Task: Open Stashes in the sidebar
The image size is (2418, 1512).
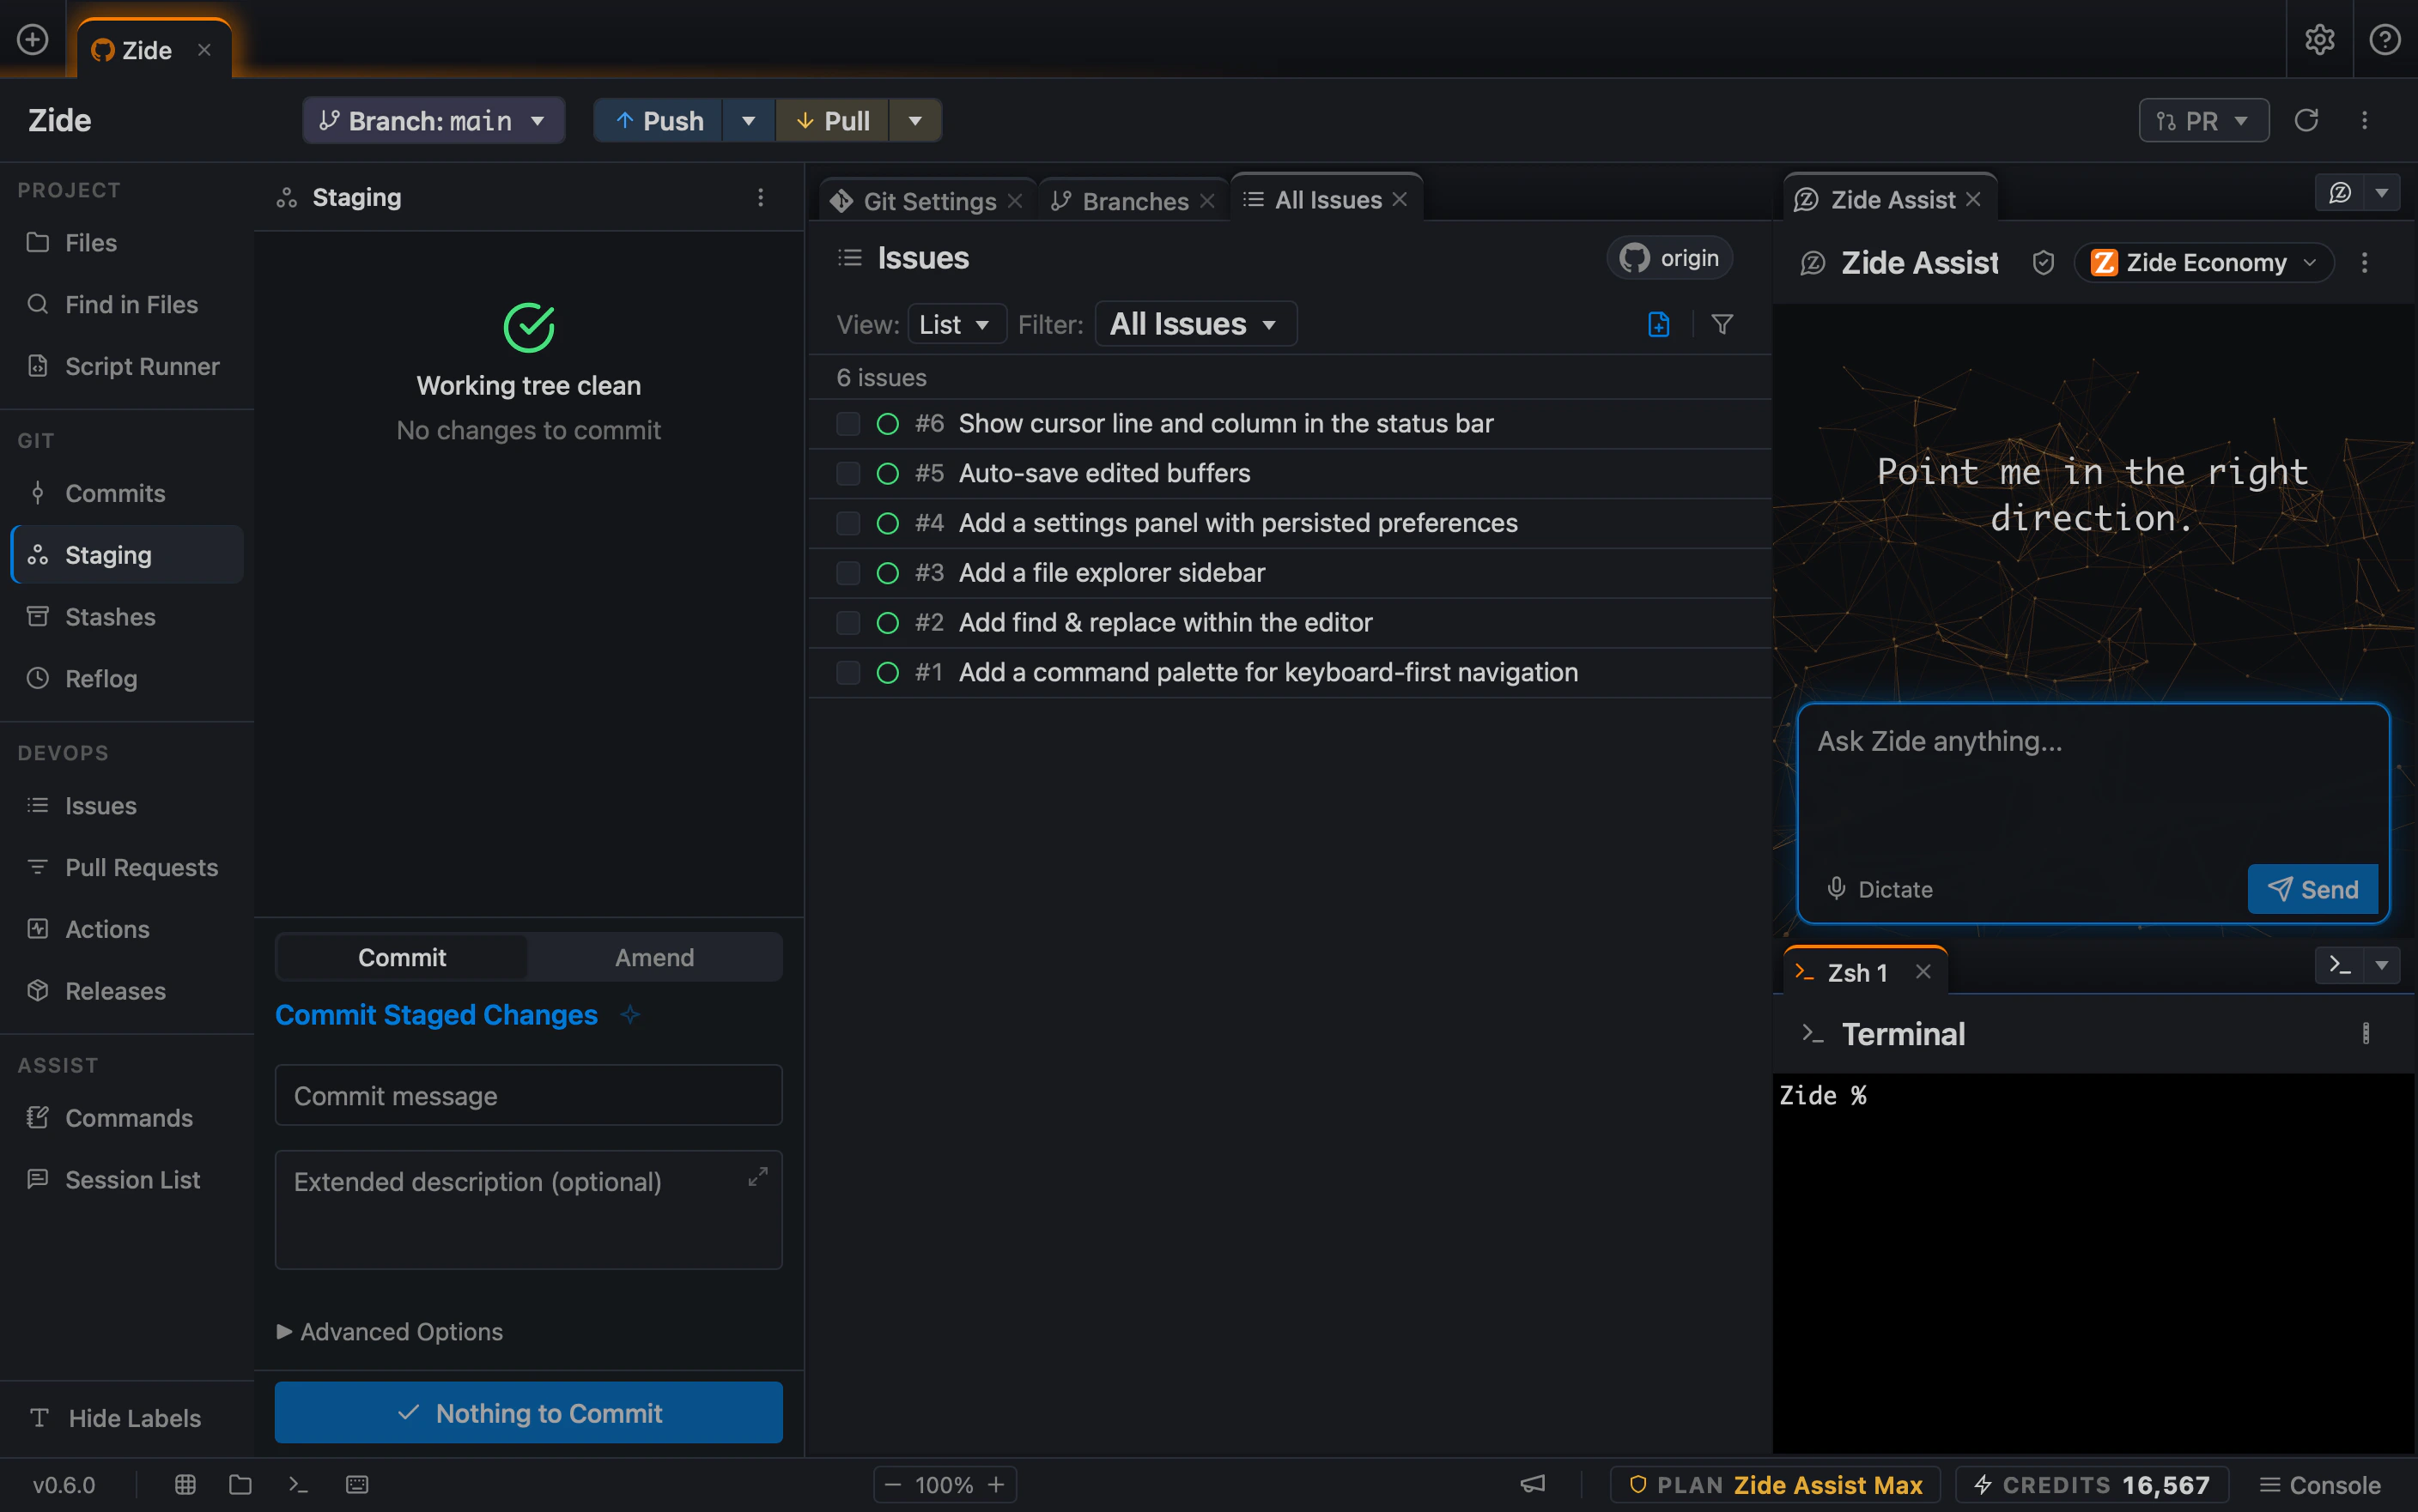Action: [x=127, y=616]
